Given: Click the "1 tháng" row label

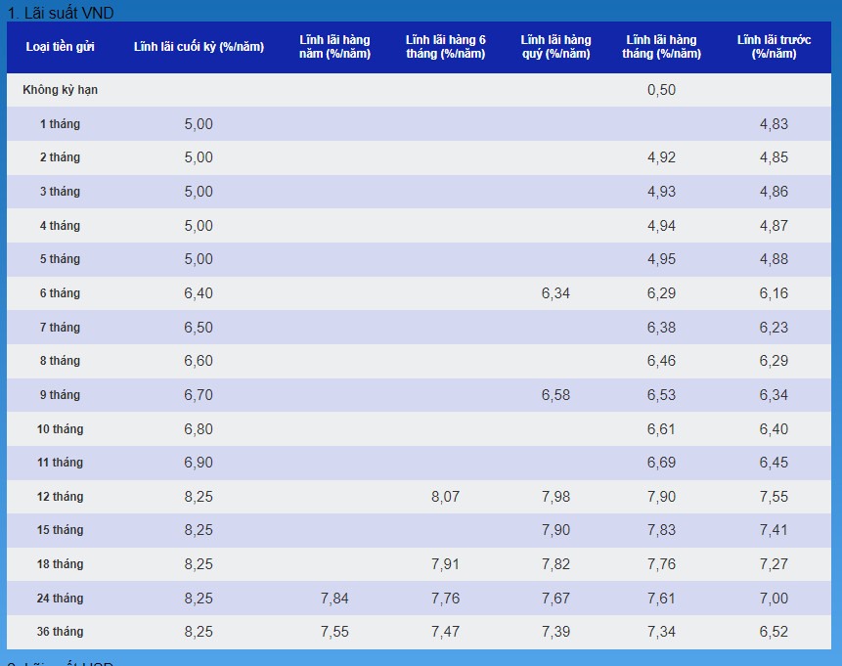Looking at the screenshot, I should (x=60, y=124).
